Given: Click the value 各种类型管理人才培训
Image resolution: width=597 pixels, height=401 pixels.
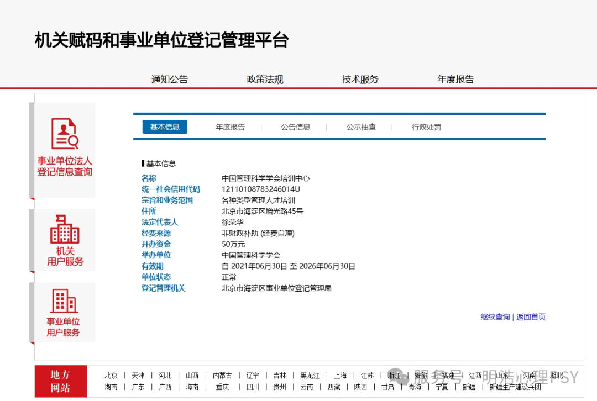Looking at the screenshot, I should point(258,200).
